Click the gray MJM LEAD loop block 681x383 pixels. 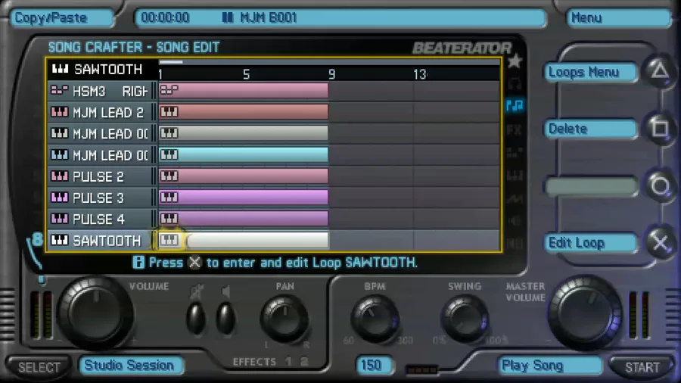coord(244,133)
